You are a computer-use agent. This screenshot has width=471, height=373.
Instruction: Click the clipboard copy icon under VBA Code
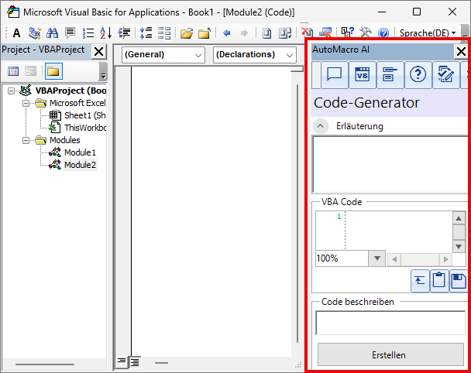click(439, 281)
